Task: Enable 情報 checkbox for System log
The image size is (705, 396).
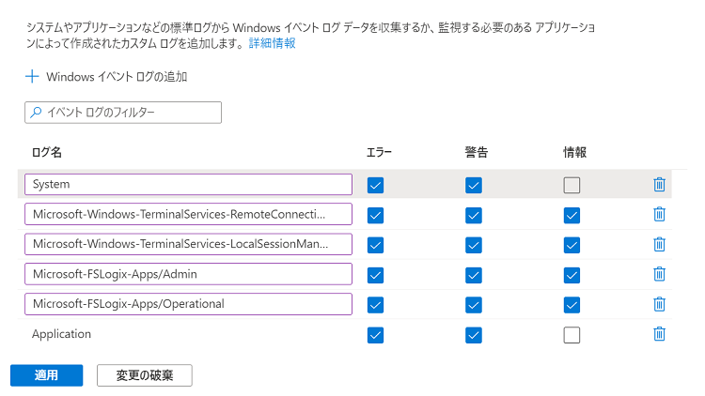Action: coord(572,185)
